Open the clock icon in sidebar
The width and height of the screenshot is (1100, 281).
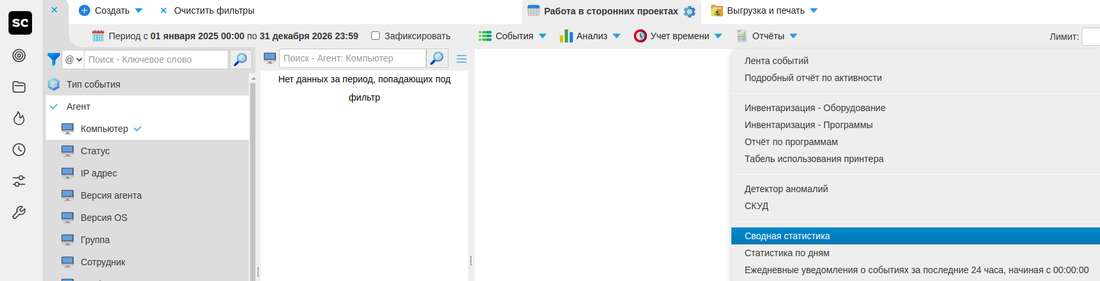19,150
